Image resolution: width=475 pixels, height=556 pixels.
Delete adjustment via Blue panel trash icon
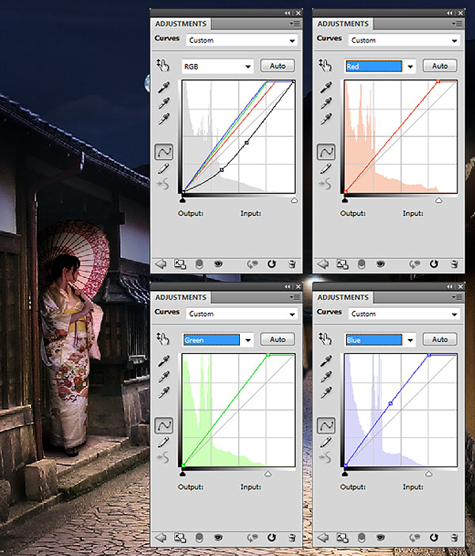click(454, 538)
